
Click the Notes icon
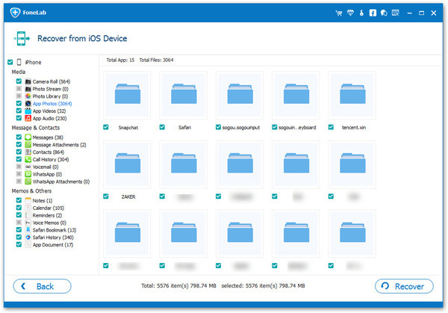click(28, 200)
